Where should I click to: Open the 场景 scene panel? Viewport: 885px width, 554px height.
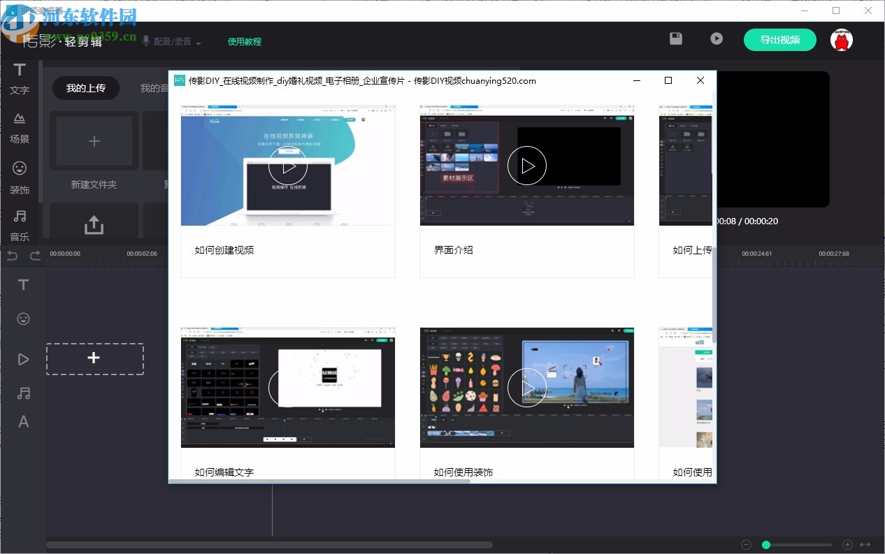coord(20,127)
